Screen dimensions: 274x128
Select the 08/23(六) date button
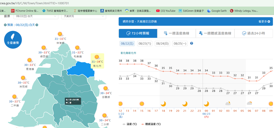145,44
